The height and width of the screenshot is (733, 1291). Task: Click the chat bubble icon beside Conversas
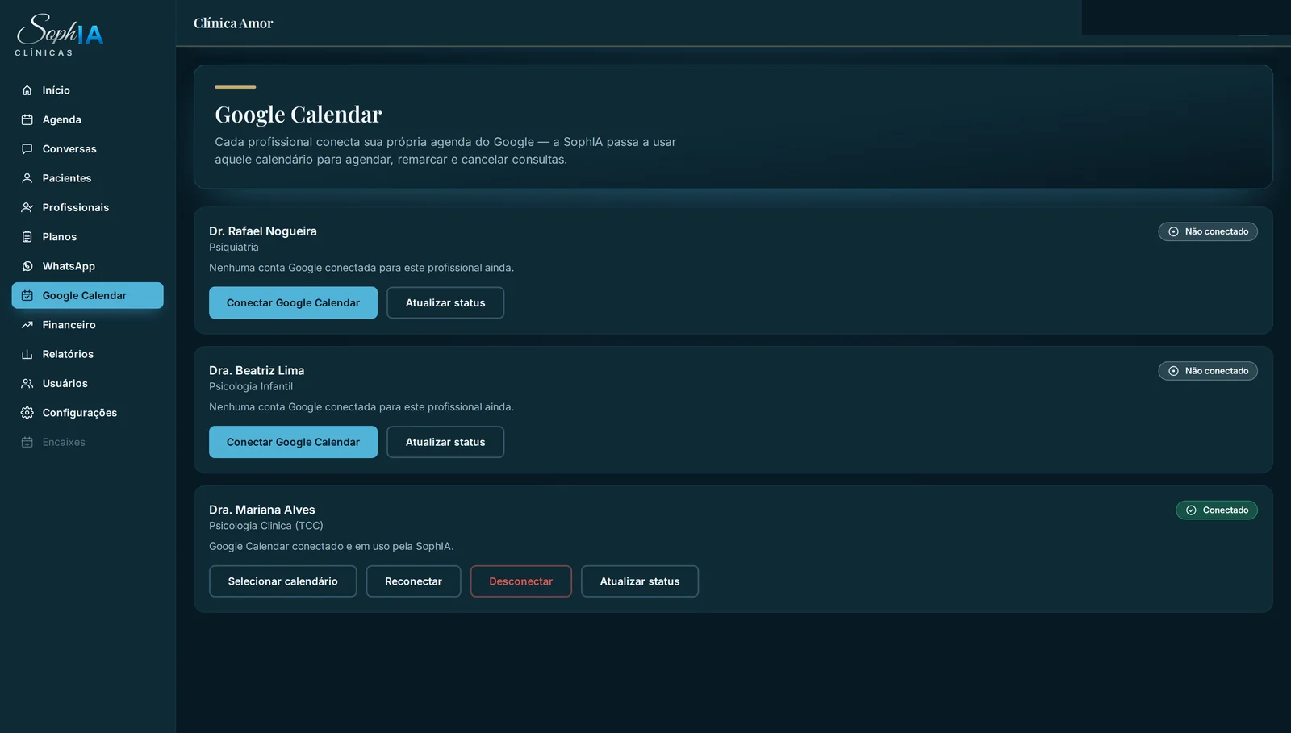click(27, 149)
